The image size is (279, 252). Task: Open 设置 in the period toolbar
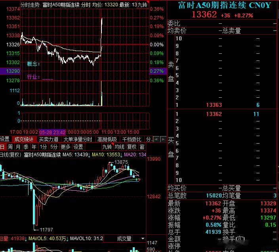(78, 147)
